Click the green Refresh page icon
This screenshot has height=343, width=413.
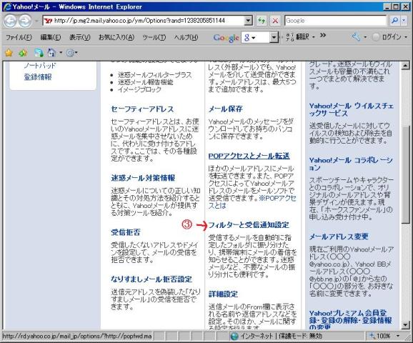pyautogui.click(x=262, y=21)
